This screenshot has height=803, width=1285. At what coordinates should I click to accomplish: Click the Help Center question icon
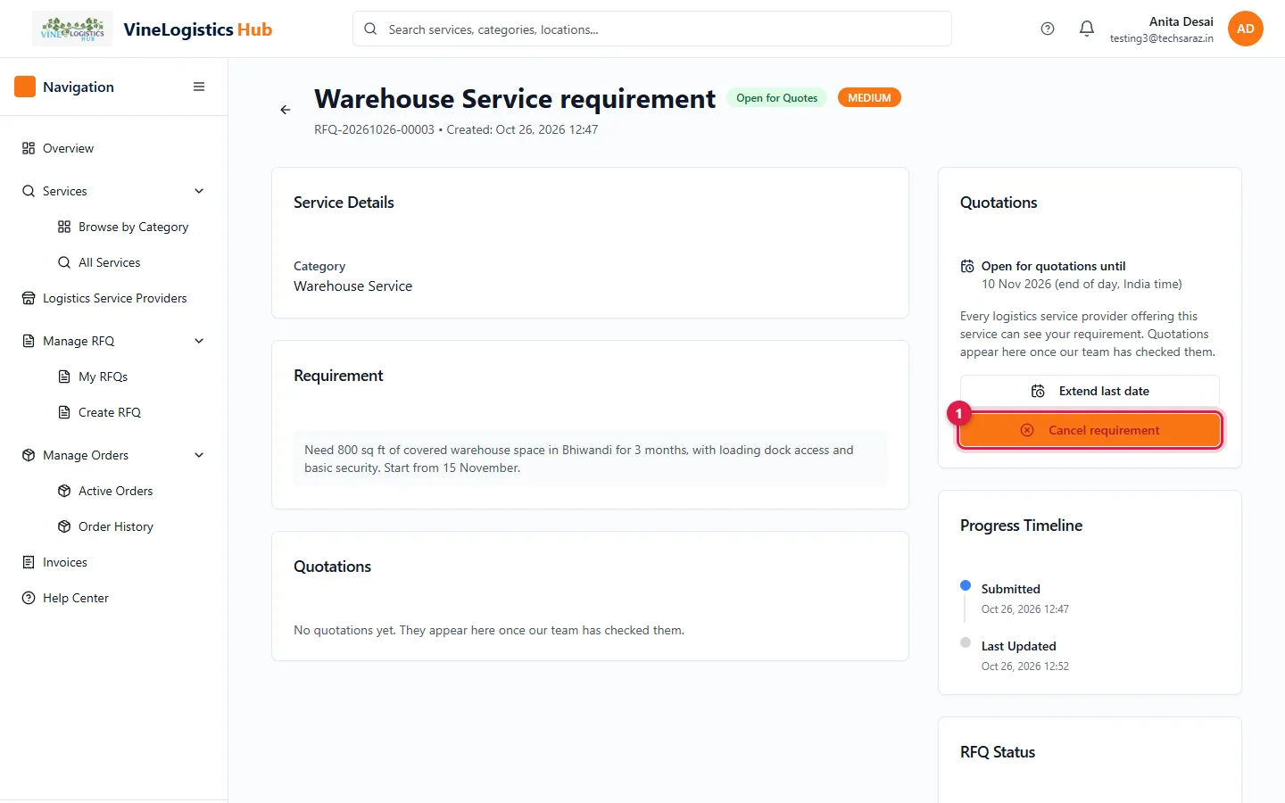(x=29, y=598)
